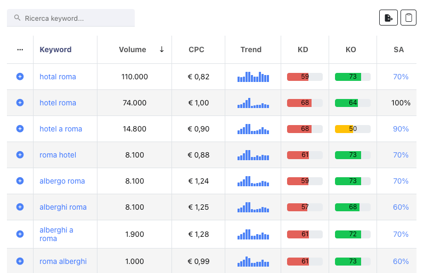This screenshot has height=273, width=425.
Task: Click the 110.000 volume value
Action: 134,77
